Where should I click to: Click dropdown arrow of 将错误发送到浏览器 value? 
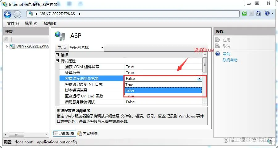(199, 79)
